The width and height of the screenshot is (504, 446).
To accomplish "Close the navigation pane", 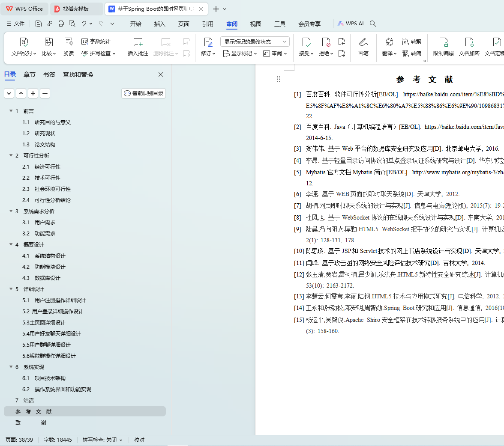I will pos(161,74).
